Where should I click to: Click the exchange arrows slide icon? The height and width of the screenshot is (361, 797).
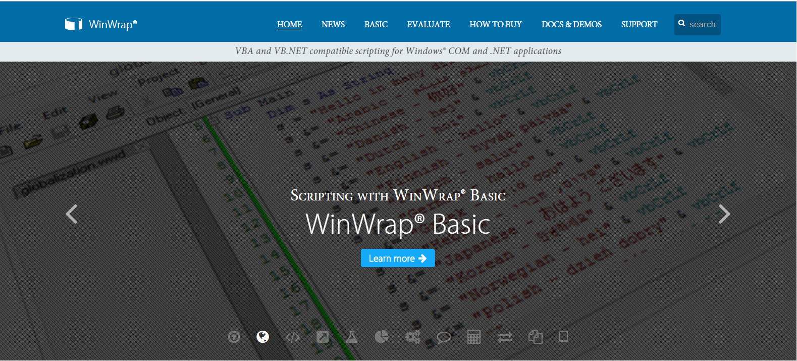pyautogui.click(x=505, y=337)
